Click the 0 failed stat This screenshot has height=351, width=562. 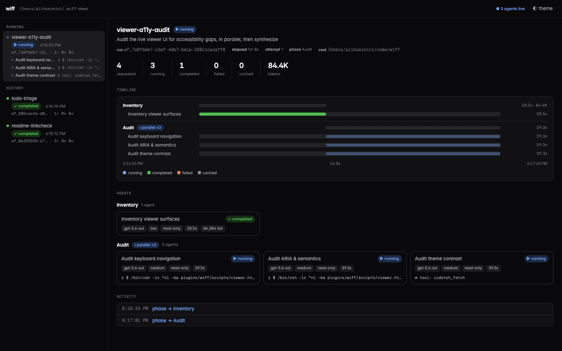(x=219, y=69)
